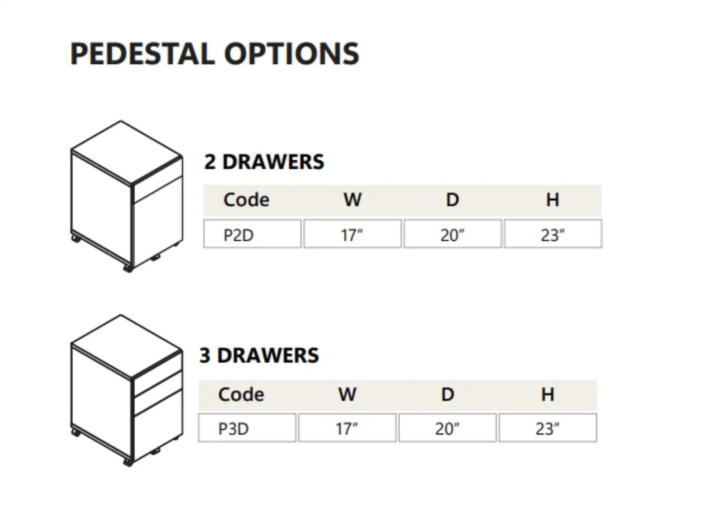Click the 20″ depth cell for P3D

(448, 428)
